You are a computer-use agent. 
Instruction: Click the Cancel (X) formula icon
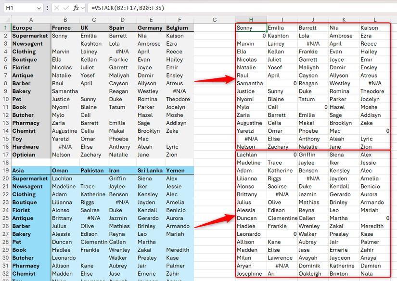(x=57, y=8)
